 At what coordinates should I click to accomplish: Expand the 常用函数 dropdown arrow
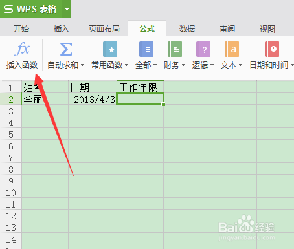pyautogui.click(x=127, y=65)
